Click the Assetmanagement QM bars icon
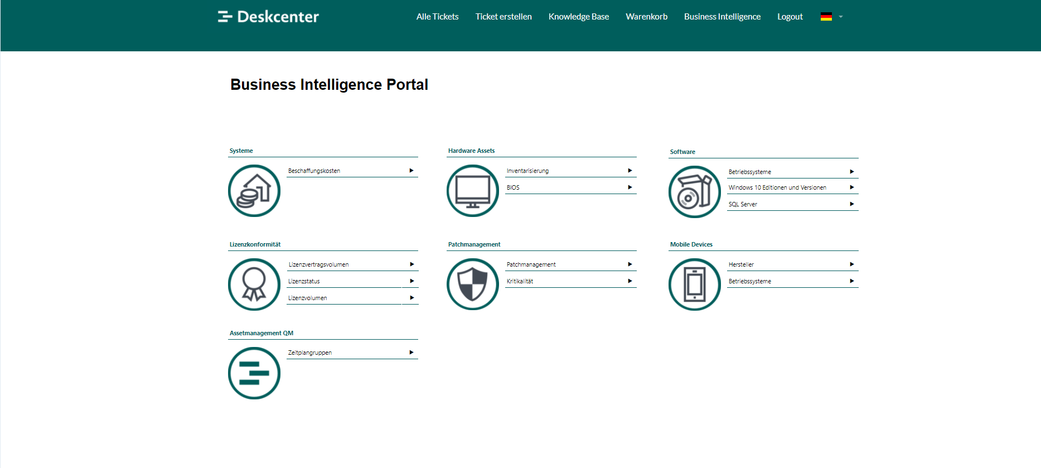 point(254,373)
